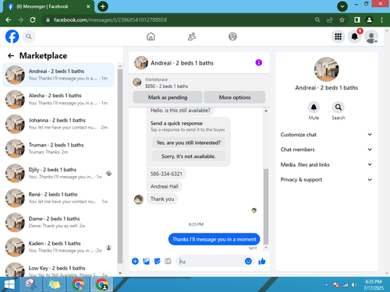Expand the Chat members section
This screenshot has height=292, width=390.
[326, 150]
